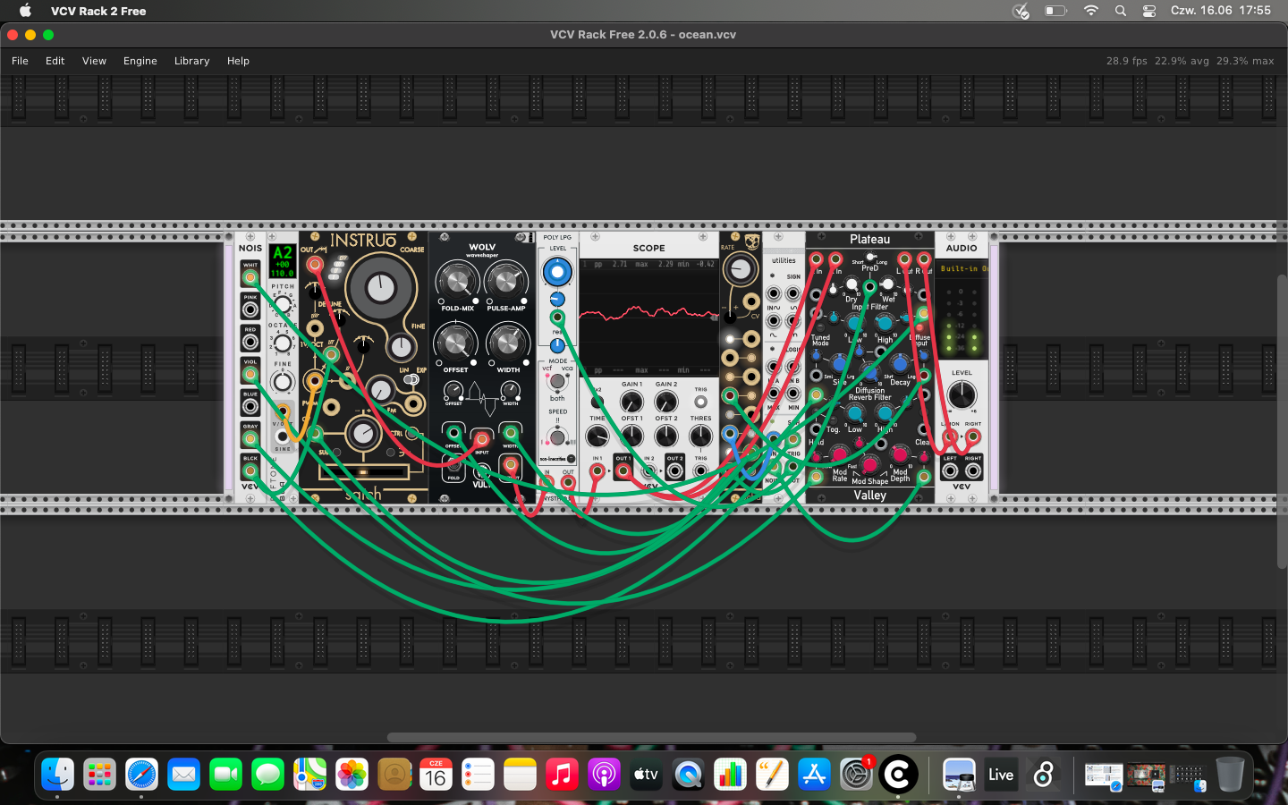Click the AUDIO module LEVEL knob

point(962,394)
